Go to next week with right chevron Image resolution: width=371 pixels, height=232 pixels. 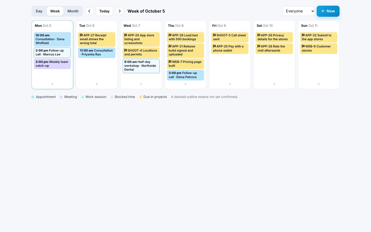point(120,11)
